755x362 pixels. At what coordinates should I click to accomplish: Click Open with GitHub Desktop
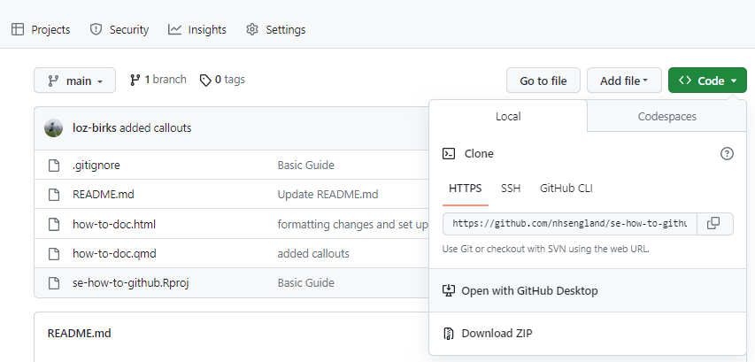529,290
